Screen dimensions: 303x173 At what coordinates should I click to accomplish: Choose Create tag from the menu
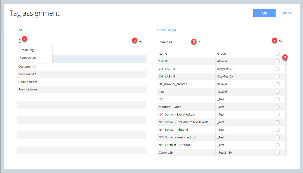(x=27, y=50)
